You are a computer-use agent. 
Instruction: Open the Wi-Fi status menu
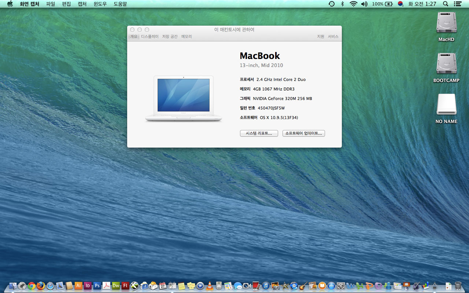(x=353, y=4)
